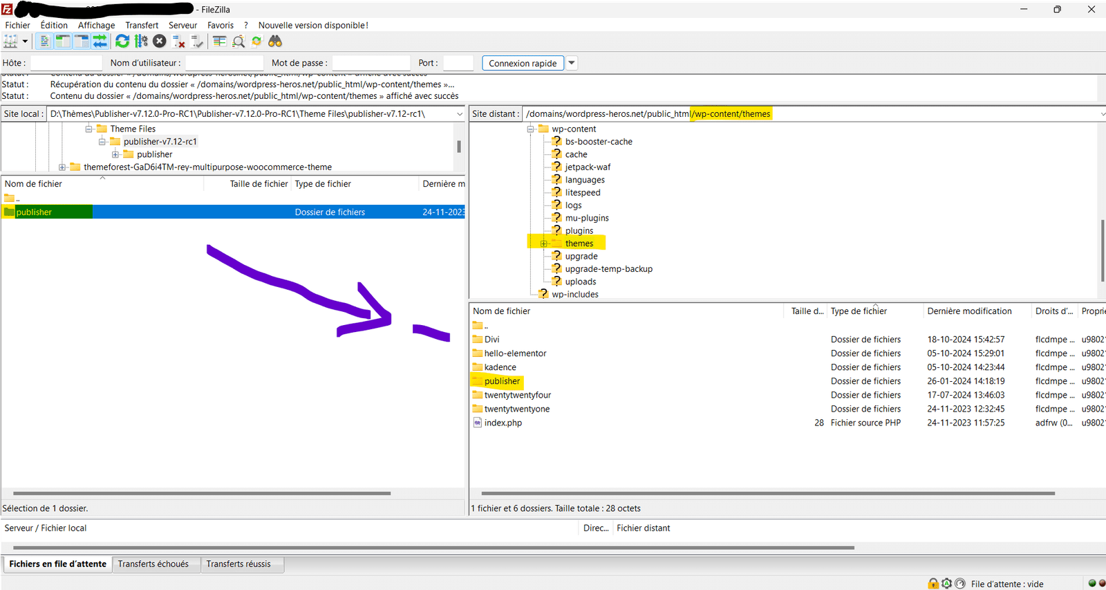Image resolution: width=1106 pixels, height=590 pixels.
Task: Open the Transfert menu
Action: [142, 25]
